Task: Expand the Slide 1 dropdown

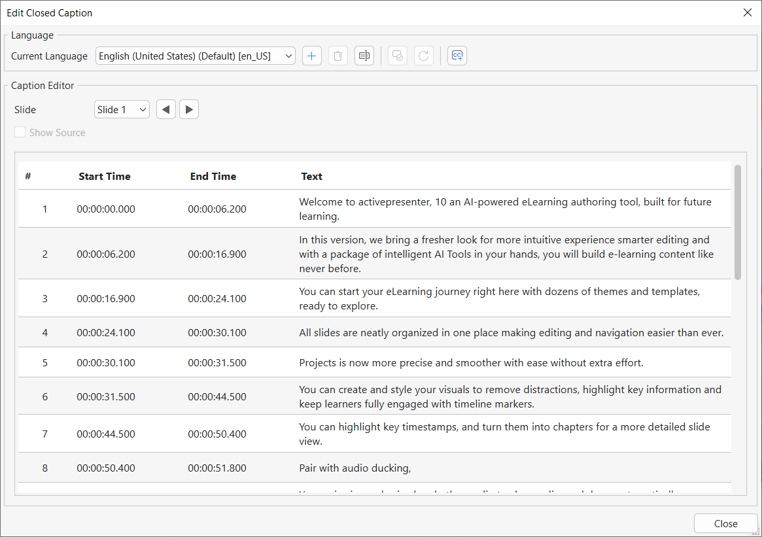Action: coord(122,110)
